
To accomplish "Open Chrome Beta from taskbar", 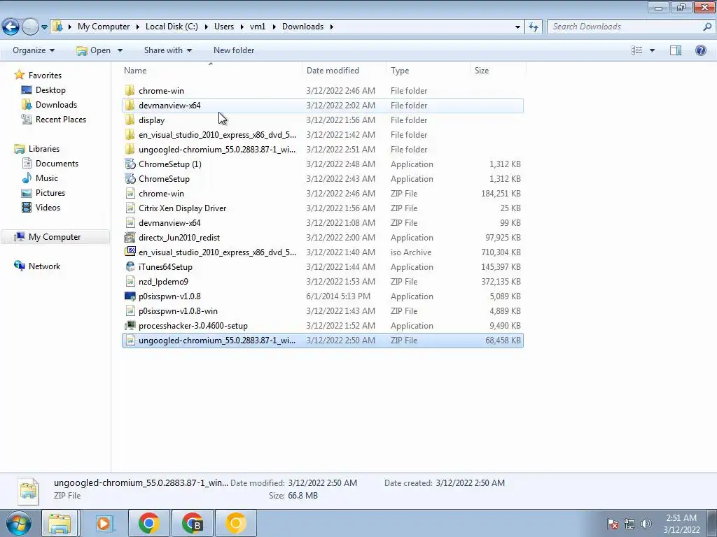I will (193, 523).
